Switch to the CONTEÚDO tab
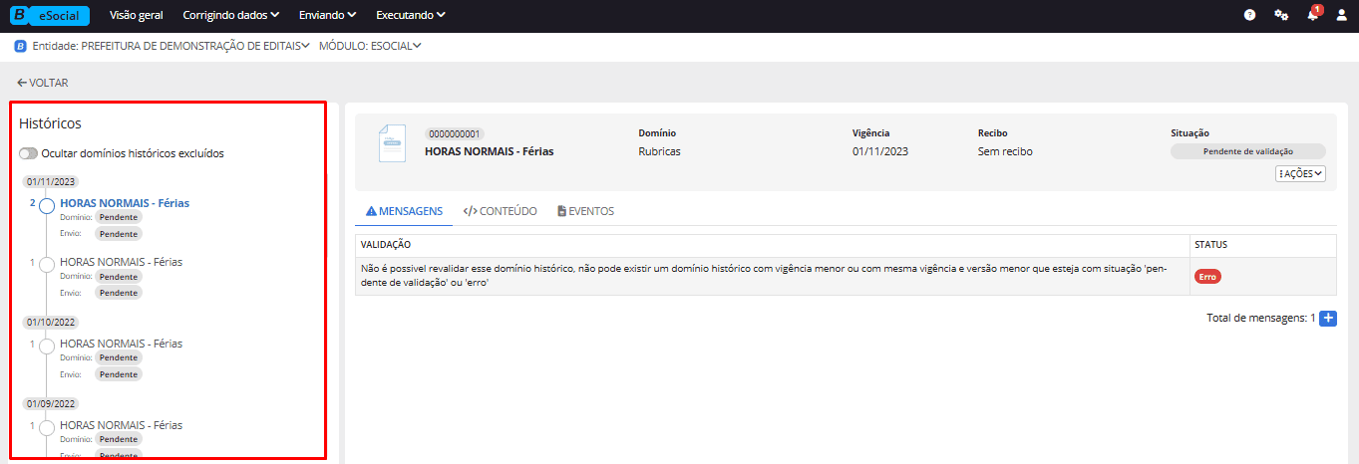The image size is (1359, 464). coord(501,211)
